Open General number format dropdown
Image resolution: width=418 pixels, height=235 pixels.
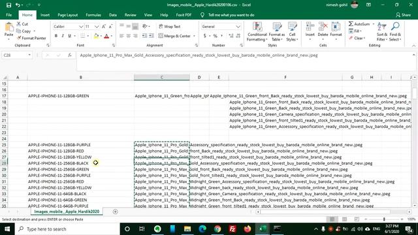coord(238,26)
